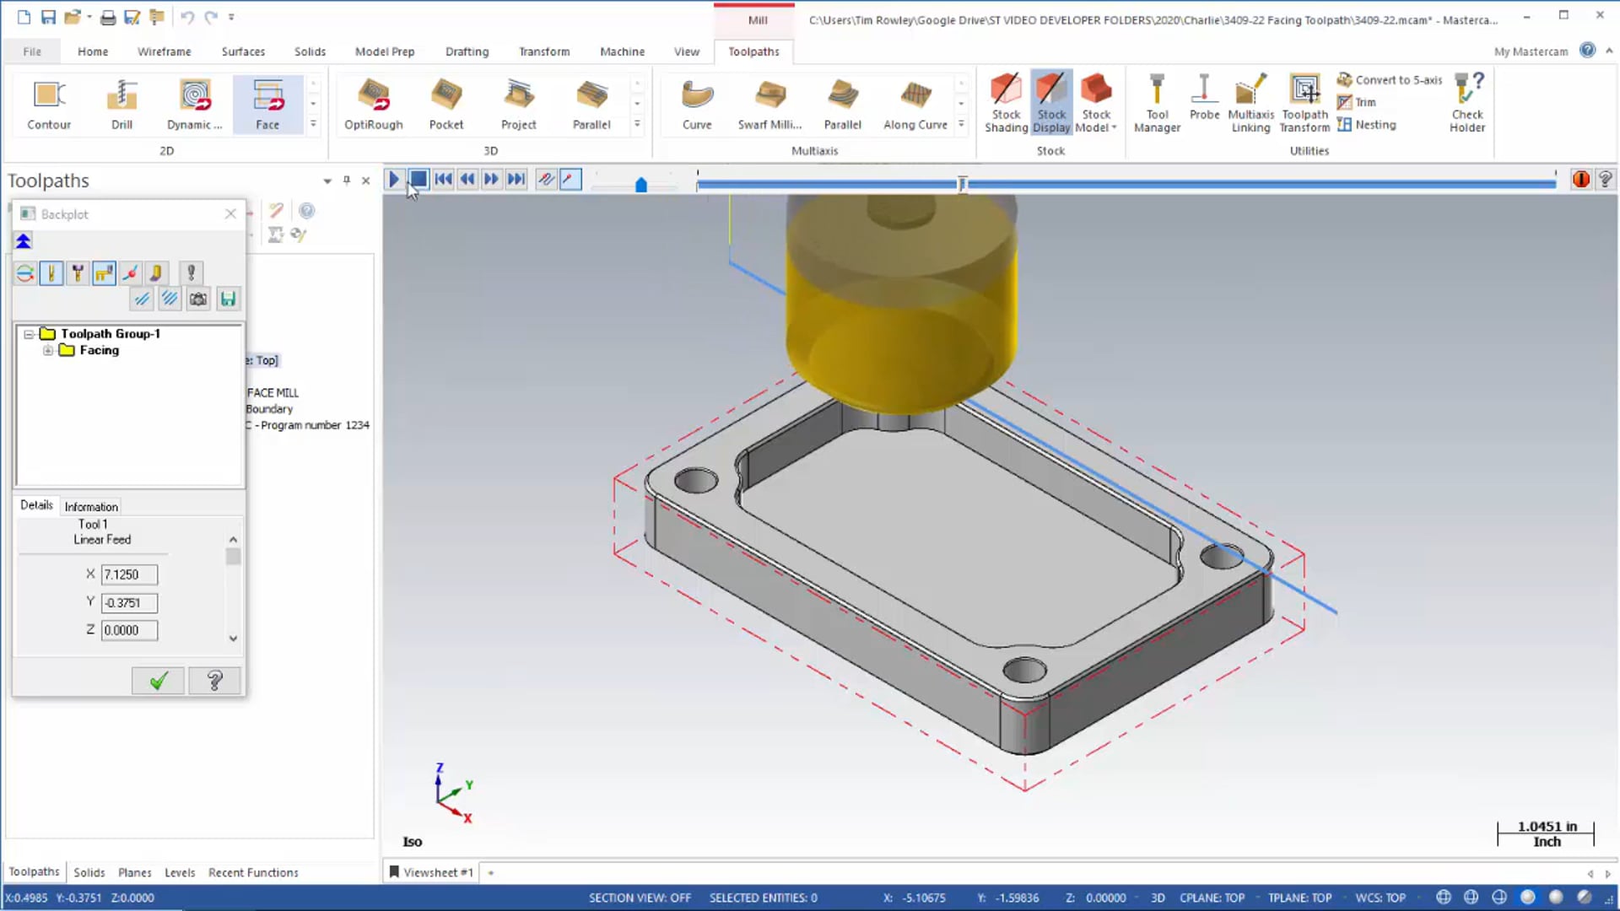Open Multiaxis Linking

pyautogui.click(x=1250, y=105)
